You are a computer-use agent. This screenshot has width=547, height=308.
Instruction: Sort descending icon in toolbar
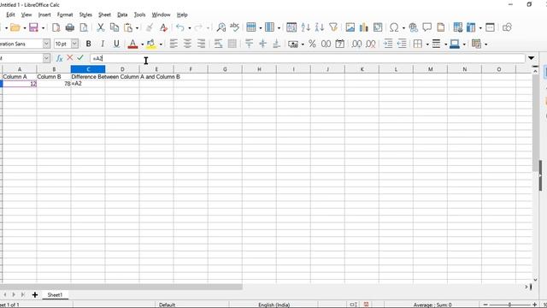click(320, 27)
